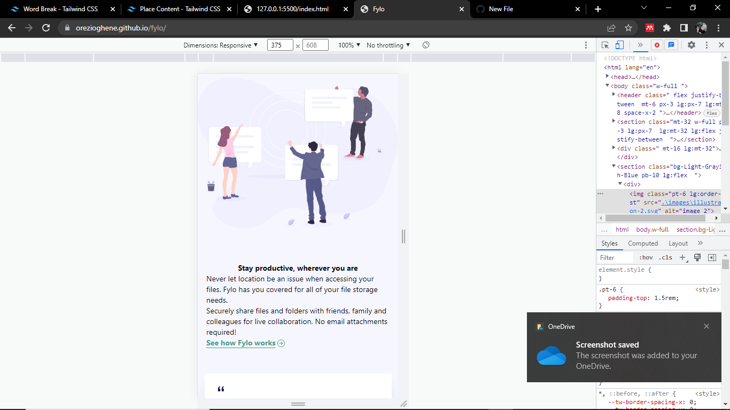Rotate the viewport orientation
730x410 pixels.
point(425,45)
